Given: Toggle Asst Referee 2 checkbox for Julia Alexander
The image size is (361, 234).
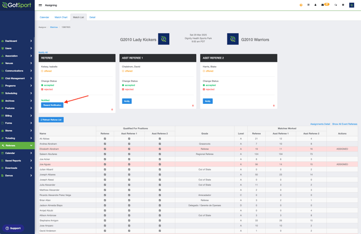Looking at the screenshot, I should [x=160, y=185].
